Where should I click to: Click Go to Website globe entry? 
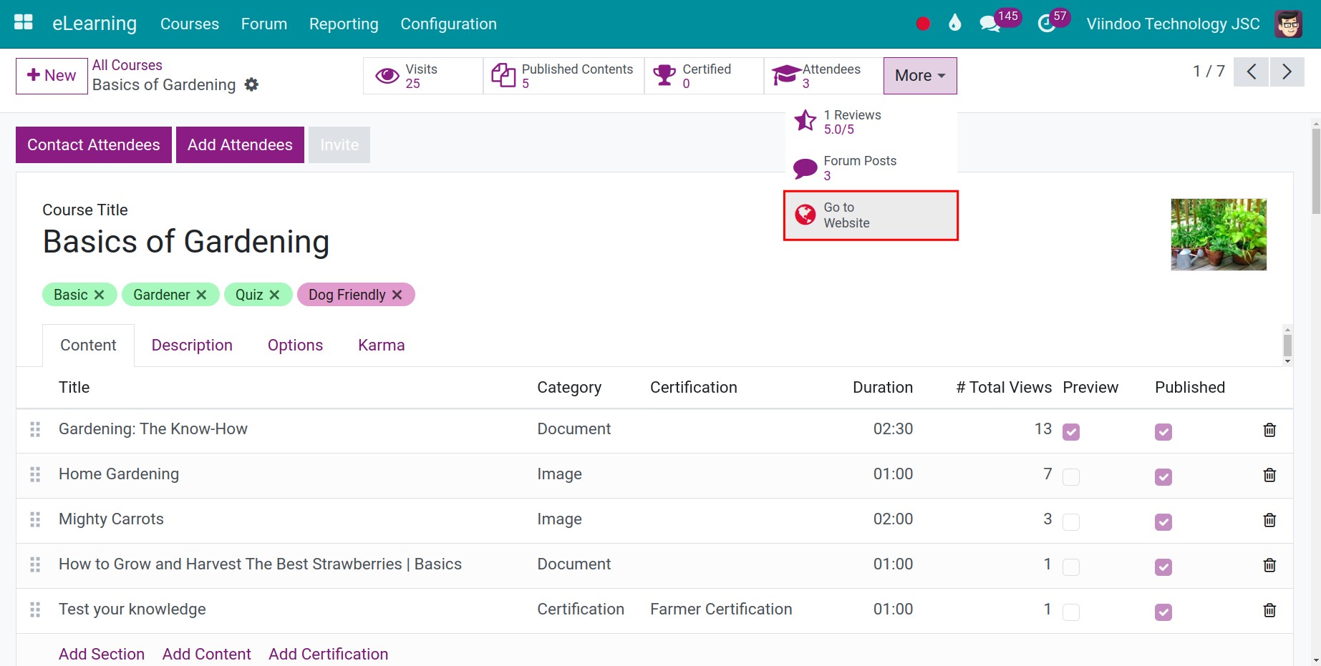click(x=871, y=215)
